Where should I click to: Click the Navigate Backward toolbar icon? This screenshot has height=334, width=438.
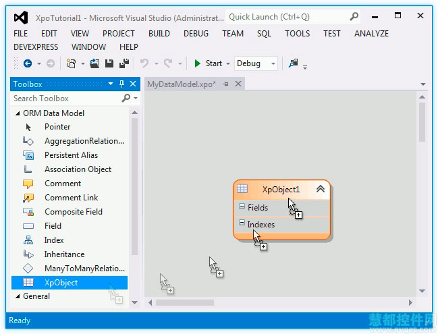[28, 63]
